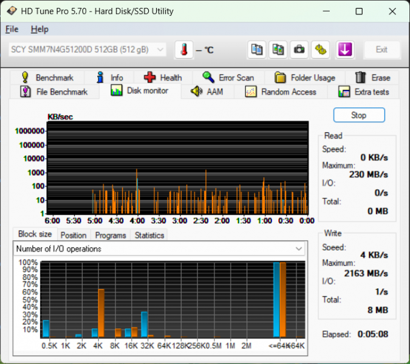The image size is (410, 364).
Task: Go to the Error Scan tab
Action: pyautogui.click(x=228, y=78)
